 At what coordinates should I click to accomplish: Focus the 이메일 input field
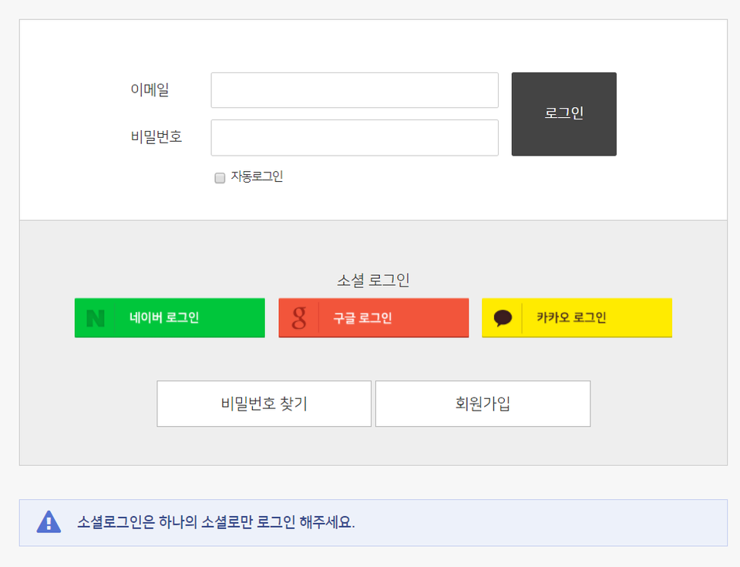click(x=355, y=90)
